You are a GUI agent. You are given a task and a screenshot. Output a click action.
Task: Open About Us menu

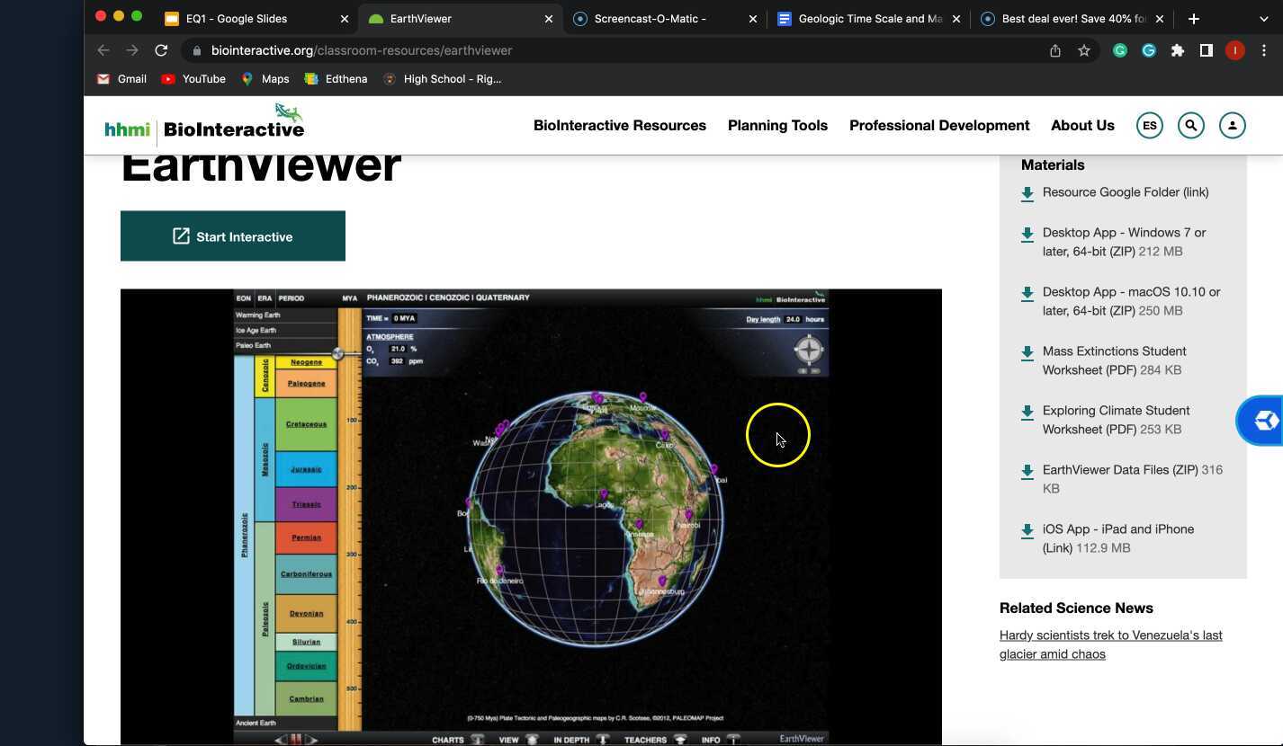point(1082,126)
